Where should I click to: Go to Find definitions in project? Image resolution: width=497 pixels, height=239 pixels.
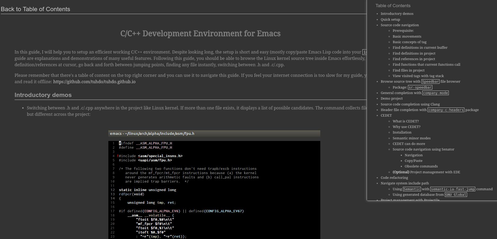[414, 54]
